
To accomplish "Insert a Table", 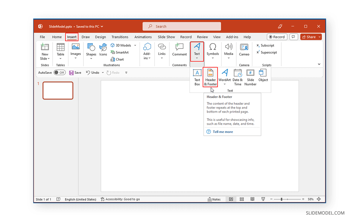I will coord(60,51).
